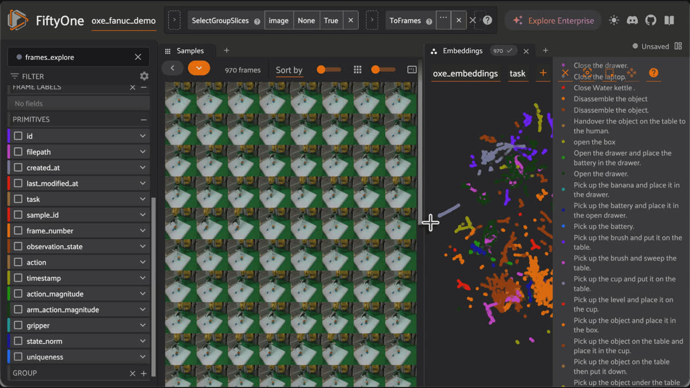The height and width of the screenshot is (388, 690).
Task: Expand the state_norm field filter
Action: 143,341
